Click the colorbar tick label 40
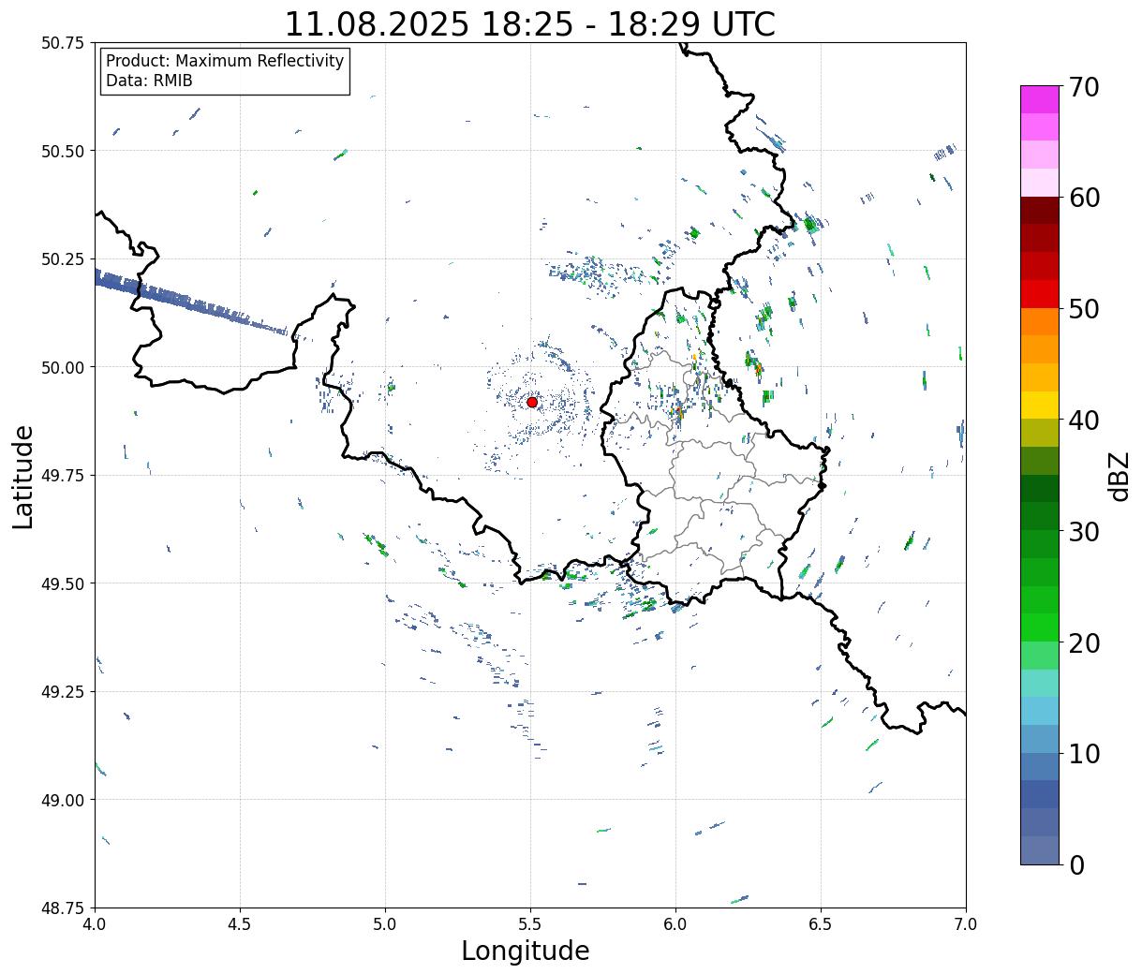The width and height of the screenshot is (1142, 974). (x=1083, y=420)
